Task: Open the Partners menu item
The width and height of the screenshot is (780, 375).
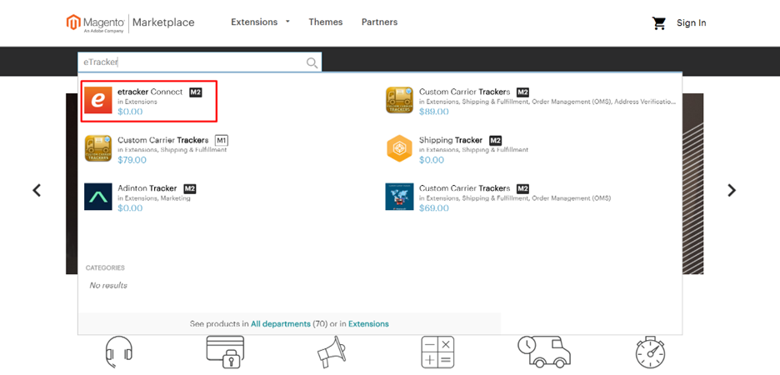Action: point(379,22)
